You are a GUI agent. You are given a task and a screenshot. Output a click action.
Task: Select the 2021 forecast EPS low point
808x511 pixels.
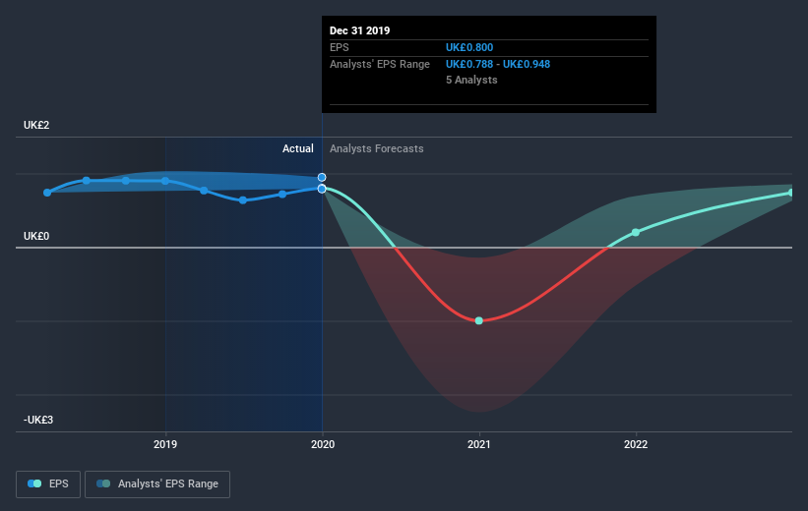(478, 320)
